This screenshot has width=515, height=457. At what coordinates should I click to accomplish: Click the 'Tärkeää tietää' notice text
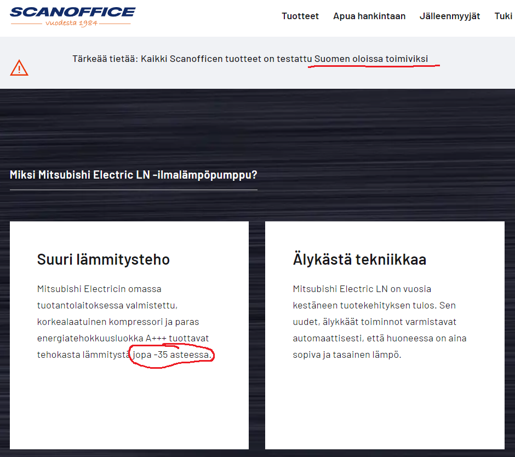click(x=250, y=59)
